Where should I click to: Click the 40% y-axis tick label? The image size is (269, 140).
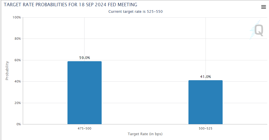pos(17,82)
